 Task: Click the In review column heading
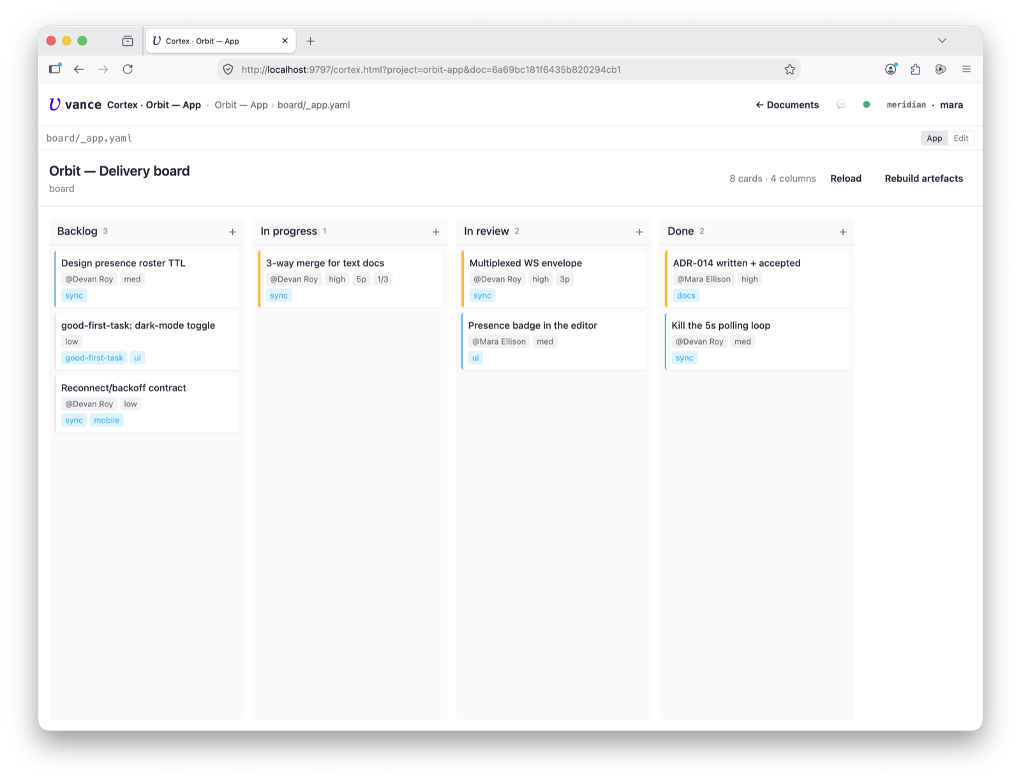click(x=486, y=231)
